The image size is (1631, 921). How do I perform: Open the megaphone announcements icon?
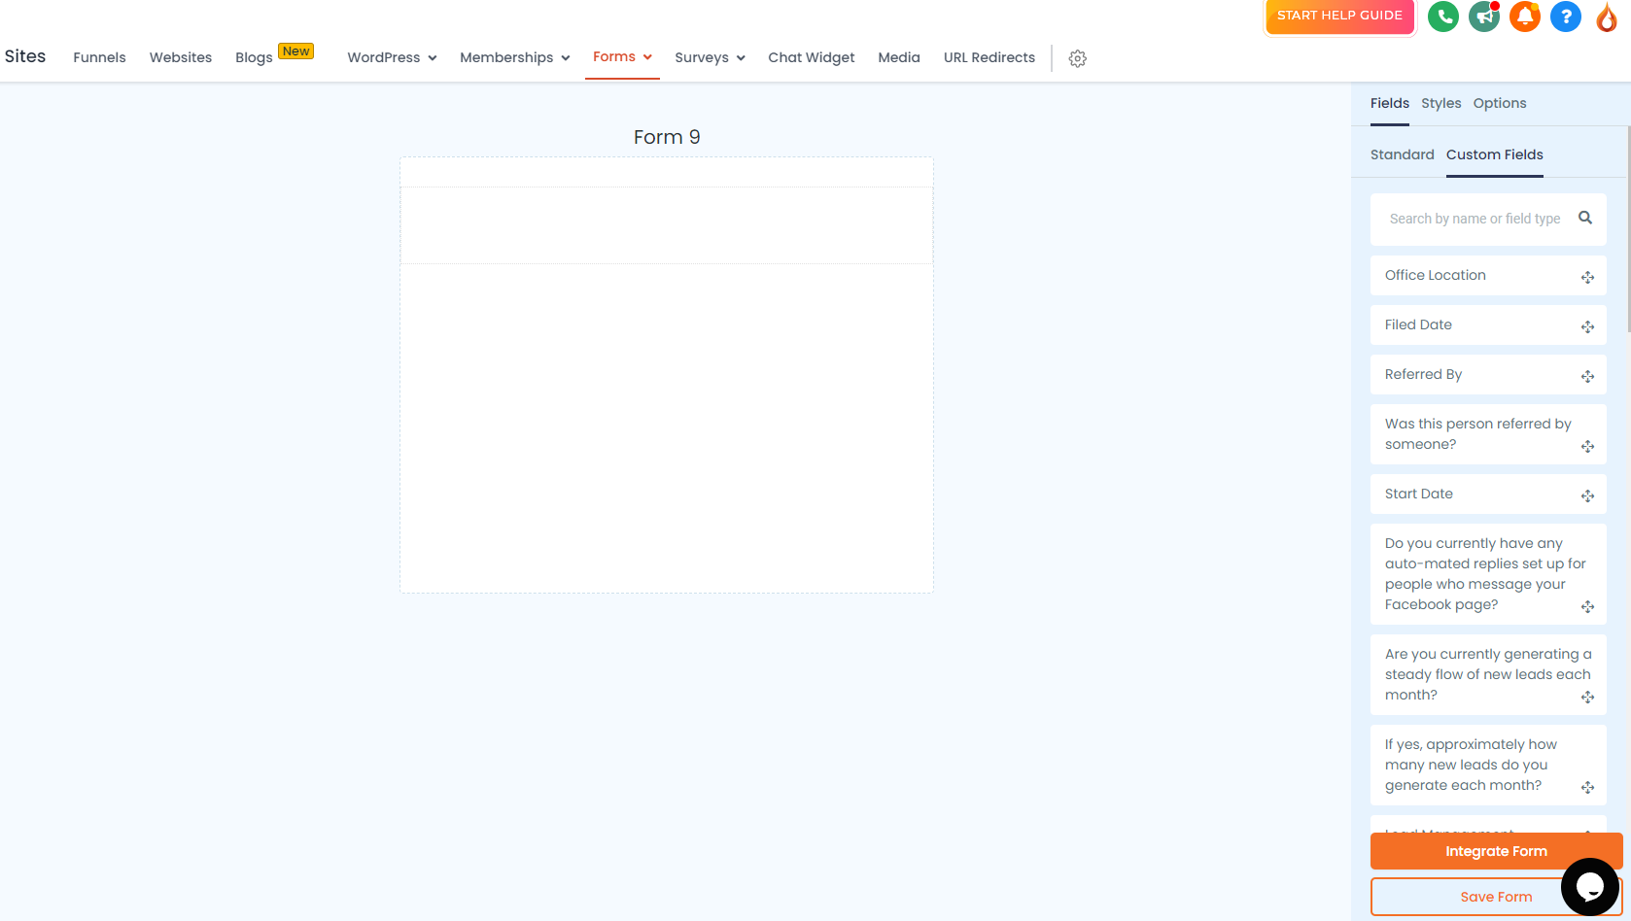click(1484, 17)
